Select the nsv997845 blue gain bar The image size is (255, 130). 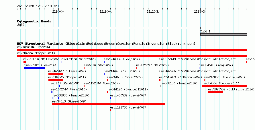click(x=34, y=68)
